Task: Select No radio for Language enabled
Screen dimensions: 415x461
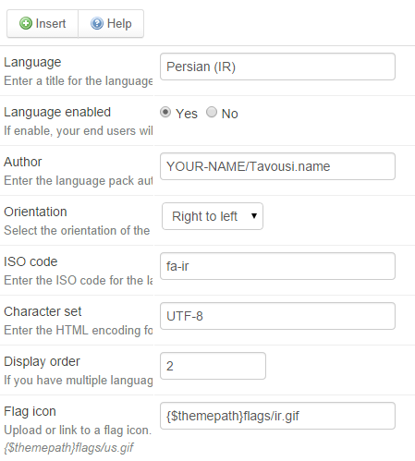Action: (x=212, y=112)
